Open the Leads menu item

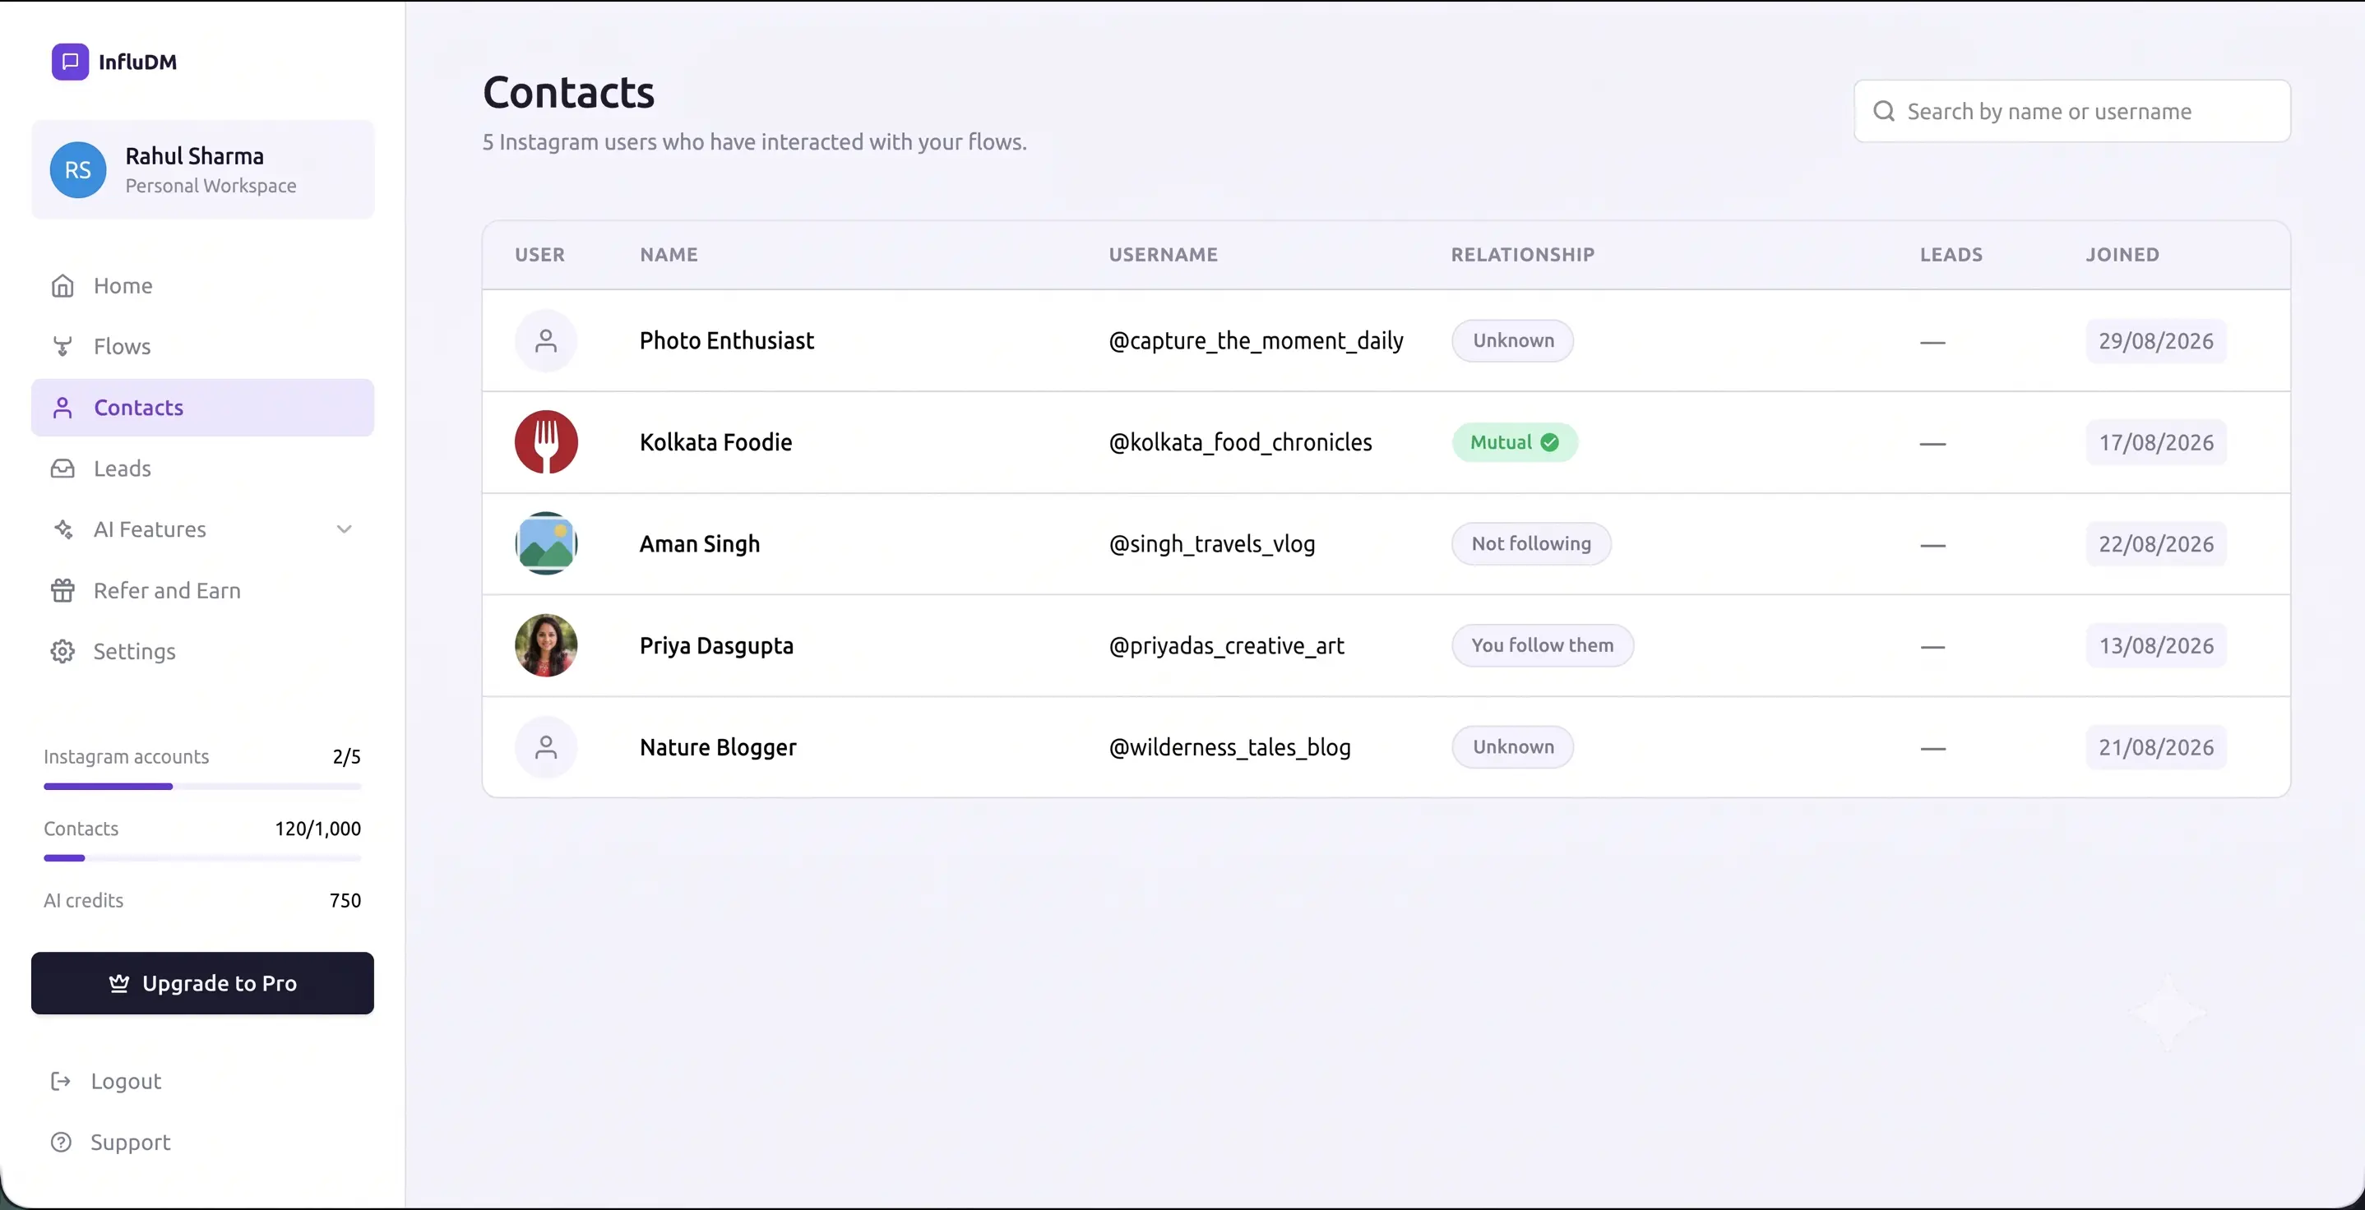click(x=203, y=469)
